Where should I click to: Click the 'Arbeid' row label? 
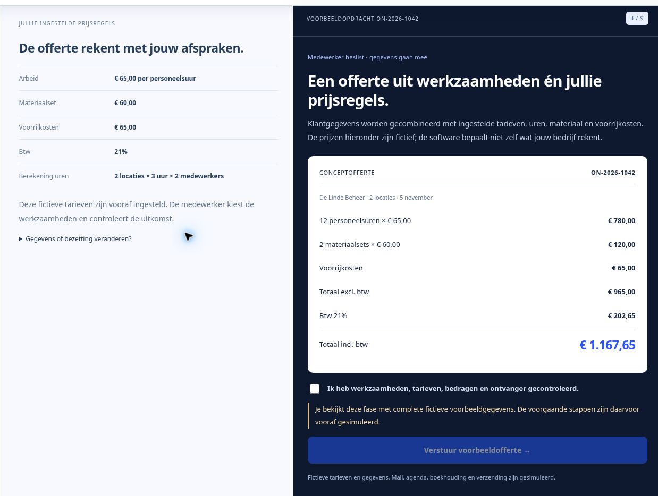tap(29, 79)
